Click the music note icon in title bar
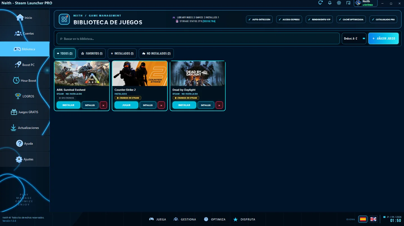The width and height of the screenshot is (404, 226). [348, 3]
